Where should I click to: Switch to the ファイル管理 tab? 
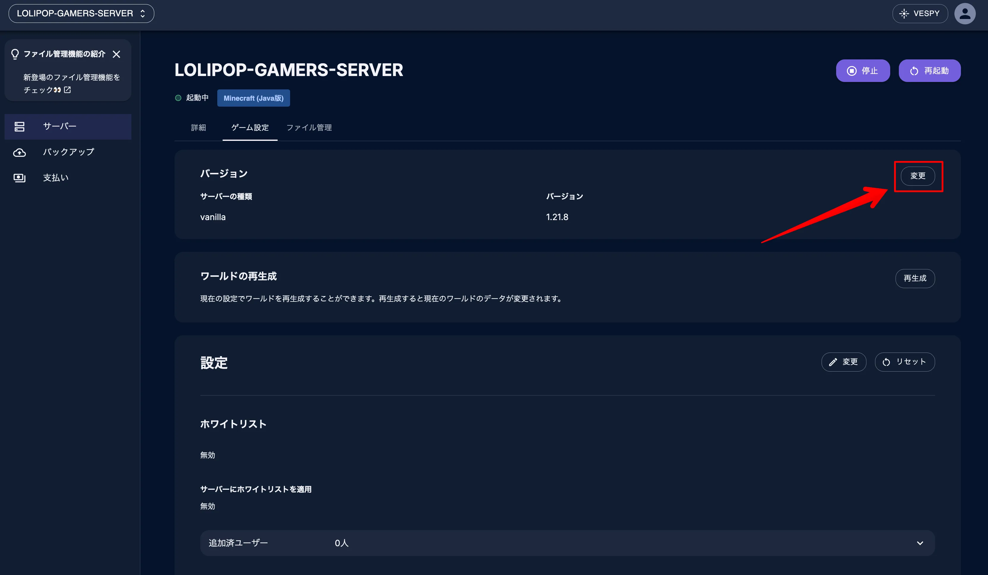coord(309,128)
